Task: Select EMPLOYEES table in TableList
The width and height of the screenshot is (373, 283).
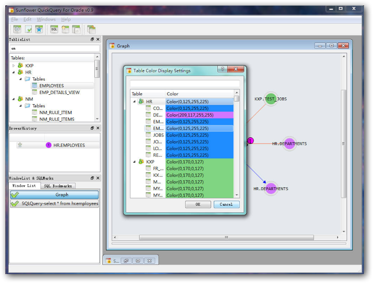Action: 51,85
